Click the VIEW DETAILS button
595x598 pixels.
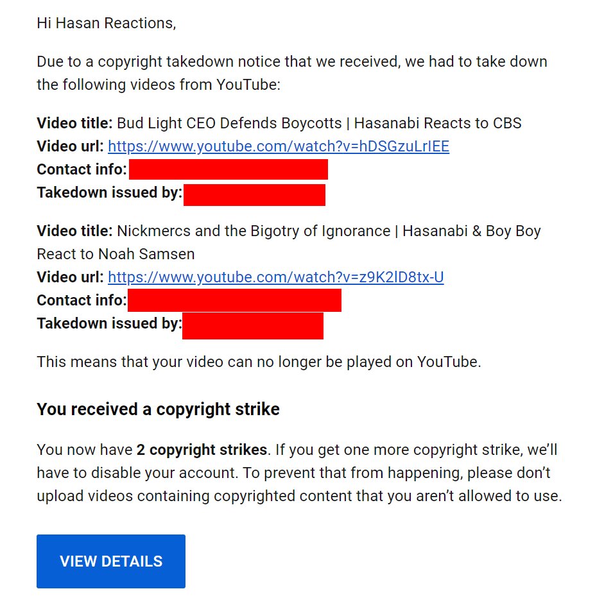(111, 561)
